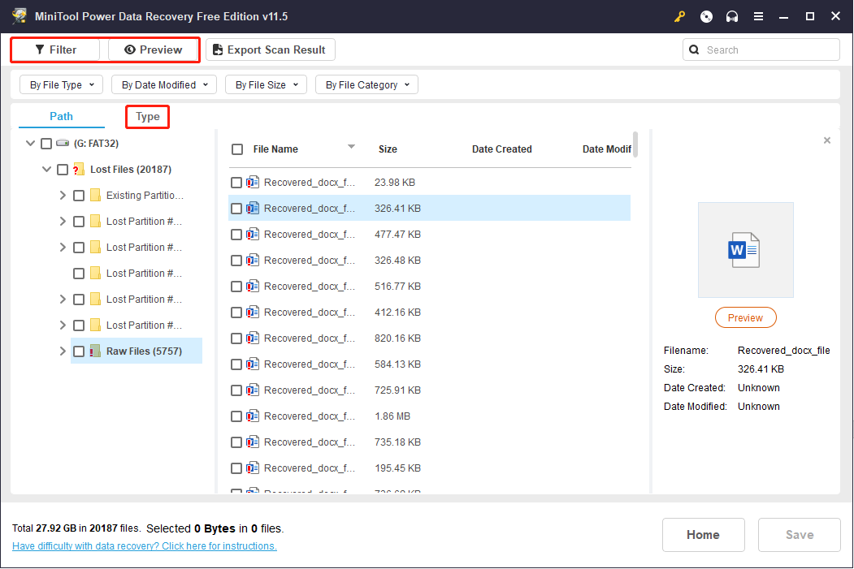Click the Lost Files folder icon

pyautogui.click(x=79, y=169)
